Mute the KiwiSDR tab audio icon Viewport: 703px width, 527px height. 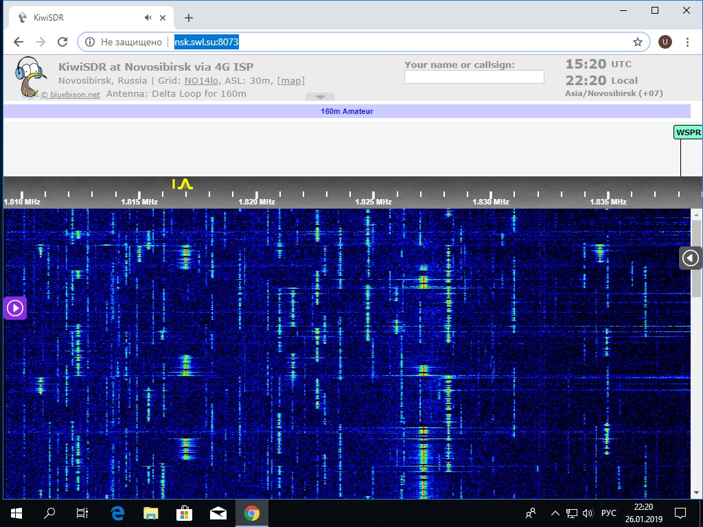[x=148, y=18]
